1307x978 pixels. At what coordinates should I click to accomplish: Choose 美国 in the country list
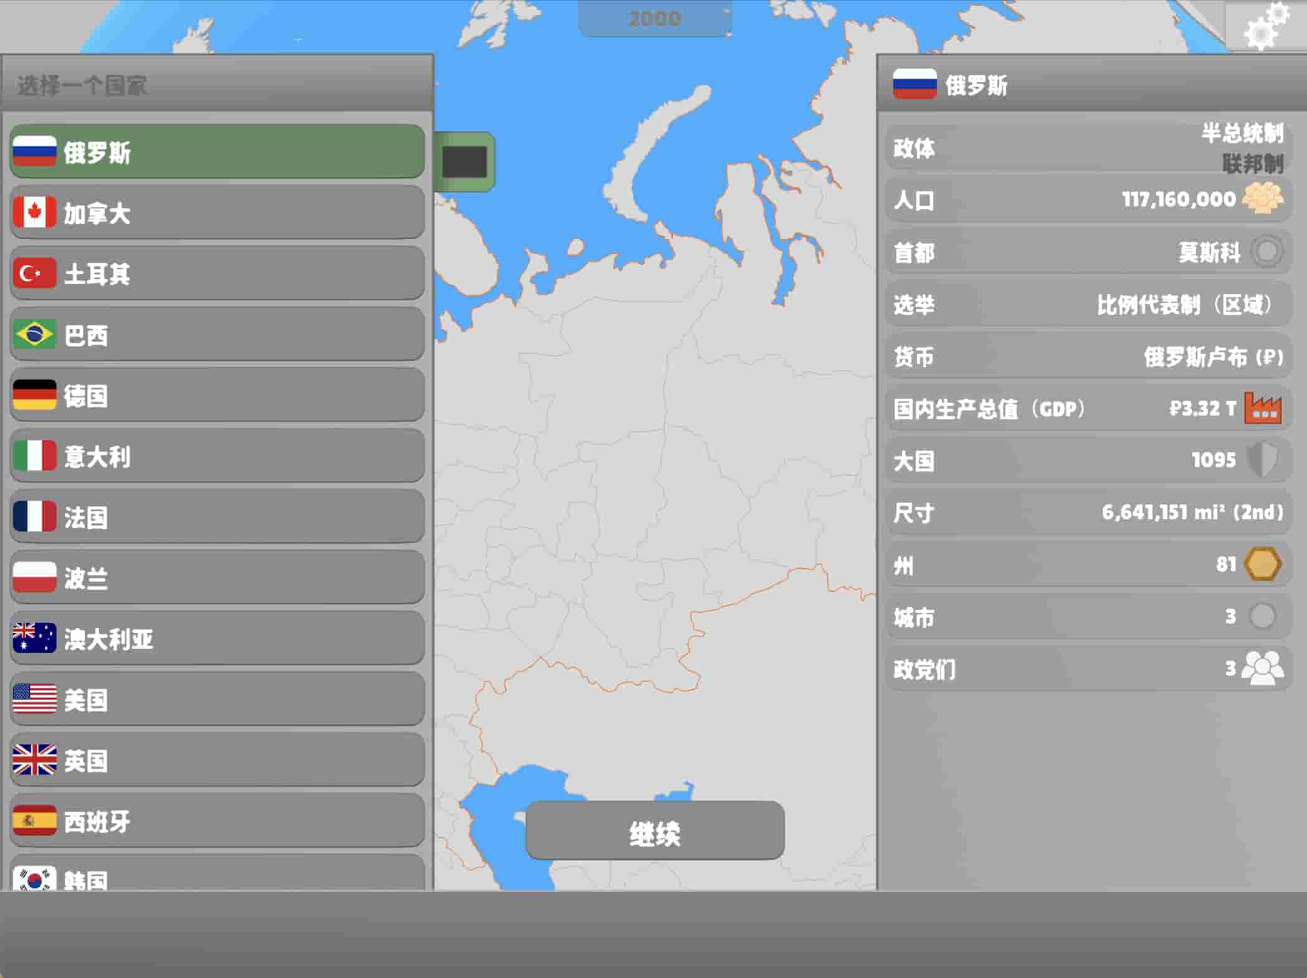click(217, 700)
